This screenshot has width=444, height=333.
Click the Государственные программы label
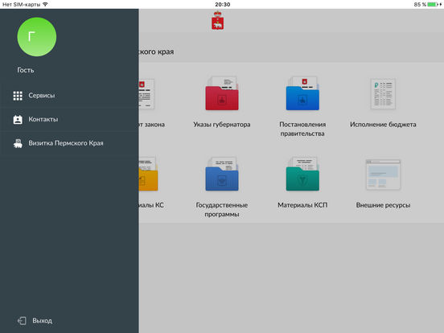click(222, 210)
